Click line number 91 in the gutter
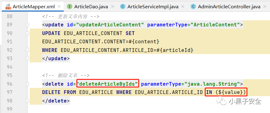This screenshot has width=270, height=113. coord(9,41)
